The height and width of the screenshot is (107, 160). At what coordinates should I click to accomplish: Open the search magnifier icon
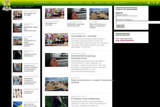(149, 3)
